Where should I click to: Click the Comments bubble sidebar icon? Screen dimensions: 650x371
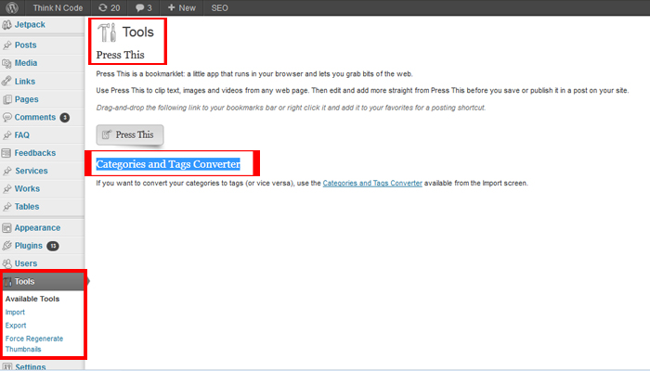click(6, 117)
